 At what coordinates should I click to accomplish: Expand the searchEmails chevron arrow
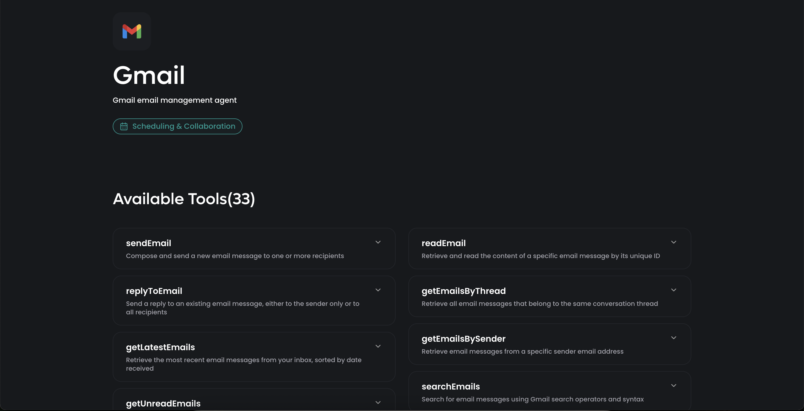[x=673, y=386]
